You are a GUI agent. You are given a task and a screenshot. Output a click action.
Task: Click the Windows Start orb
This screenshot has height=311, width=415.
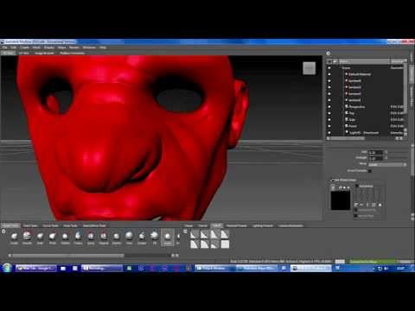pyautogui.click(x=6, y=268)
